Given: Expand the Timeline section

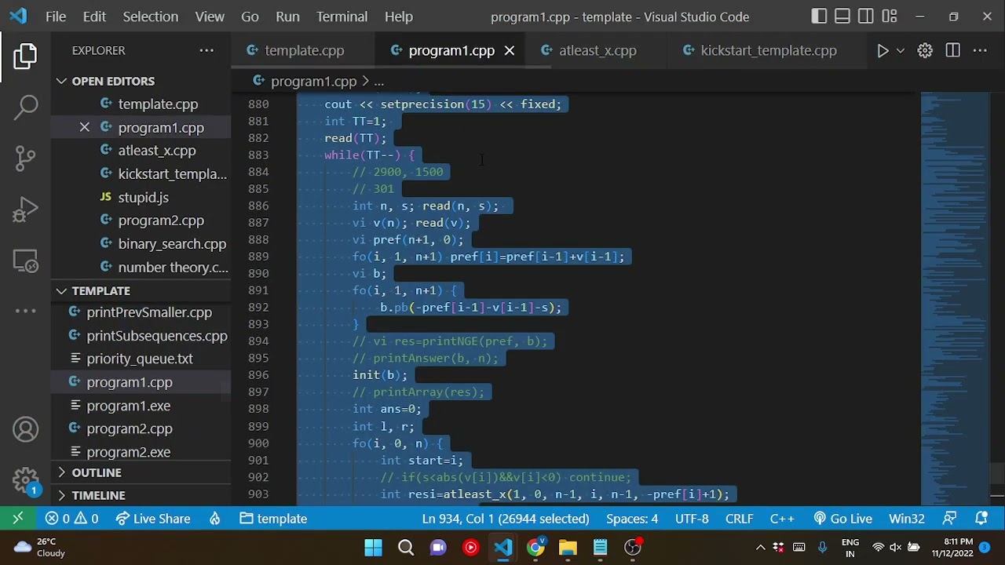Looking at the screenshot, I should (141, 495).
